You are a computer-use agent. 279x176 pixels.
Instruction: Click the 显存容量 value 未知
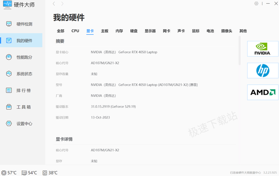coord(94,74)
